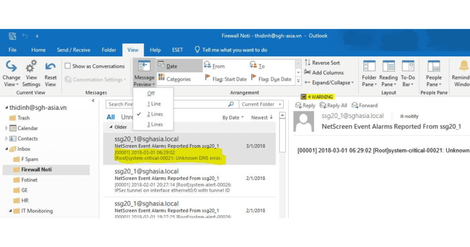Expand the Calendar folder
The width and height of the screenshot is (470, 247).
[6, 128]
